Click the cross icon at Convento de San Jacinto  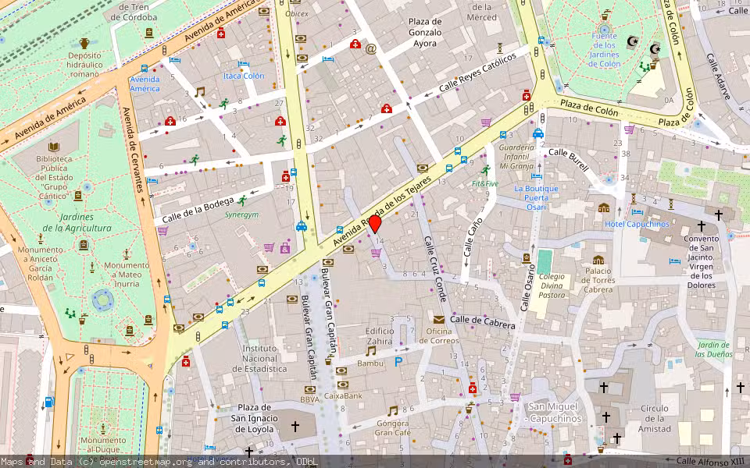pyautogui.click(x=702, y=225)
